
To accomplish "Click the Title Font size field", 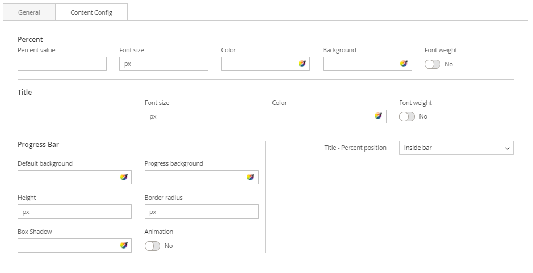I will pos(202,116).
